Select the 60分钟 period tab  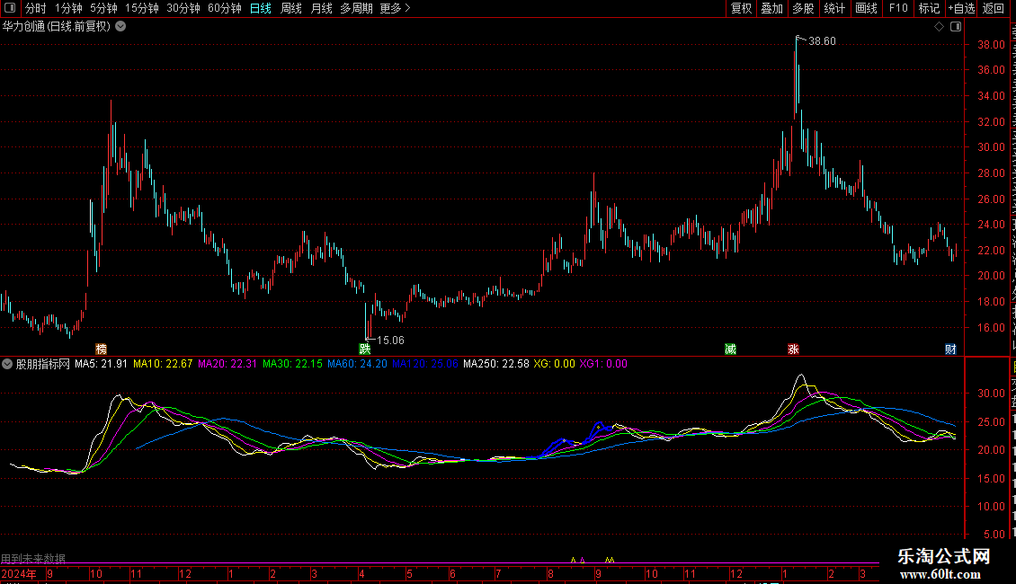point(225,8)
